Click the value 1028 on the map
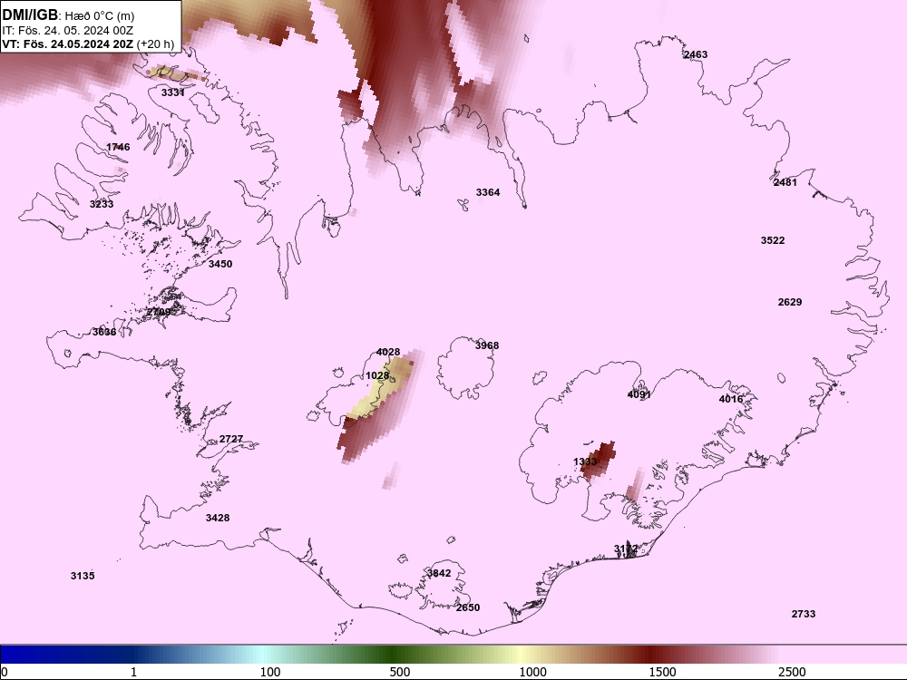Image resolution: width=907 pixels, height=680 pixels. [377, 376]
